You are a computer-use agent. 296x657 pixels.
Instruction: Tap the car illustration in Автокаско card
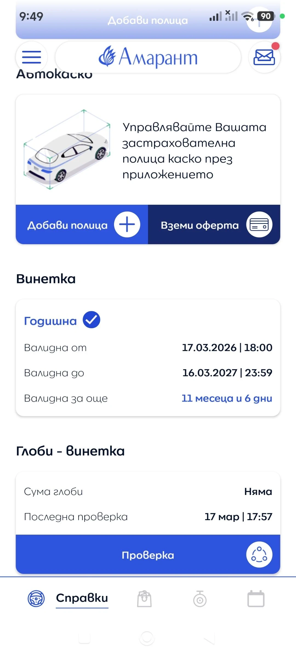click(67, 150)
